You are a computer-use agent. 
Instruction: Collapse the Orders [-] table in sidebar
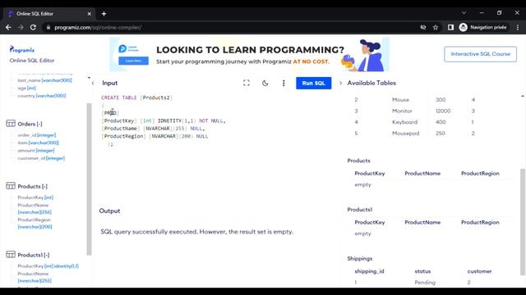(30, 124)
